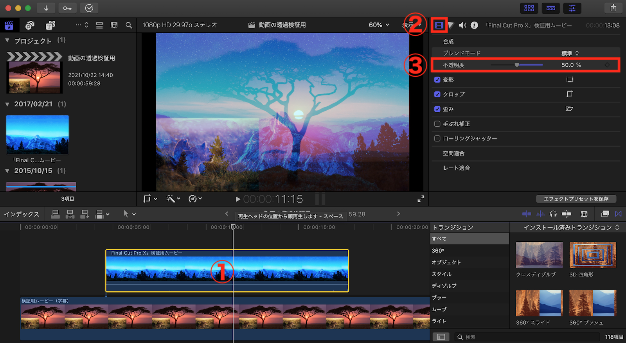626x343 pixels.
Task: Open the 60% viewer zoom dropdown
Action: [x=379, y=25]
